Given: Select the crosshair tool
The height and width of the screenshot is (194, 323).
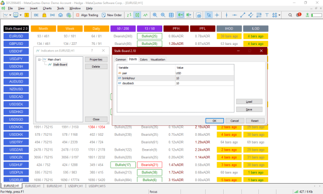Looking at the screenshot, I should click(217, 15).
